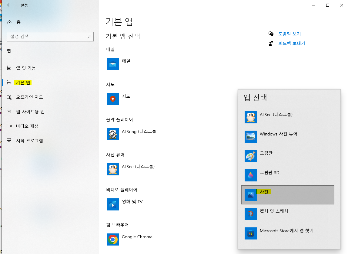Click the 지도 default app name

[126, 96]
